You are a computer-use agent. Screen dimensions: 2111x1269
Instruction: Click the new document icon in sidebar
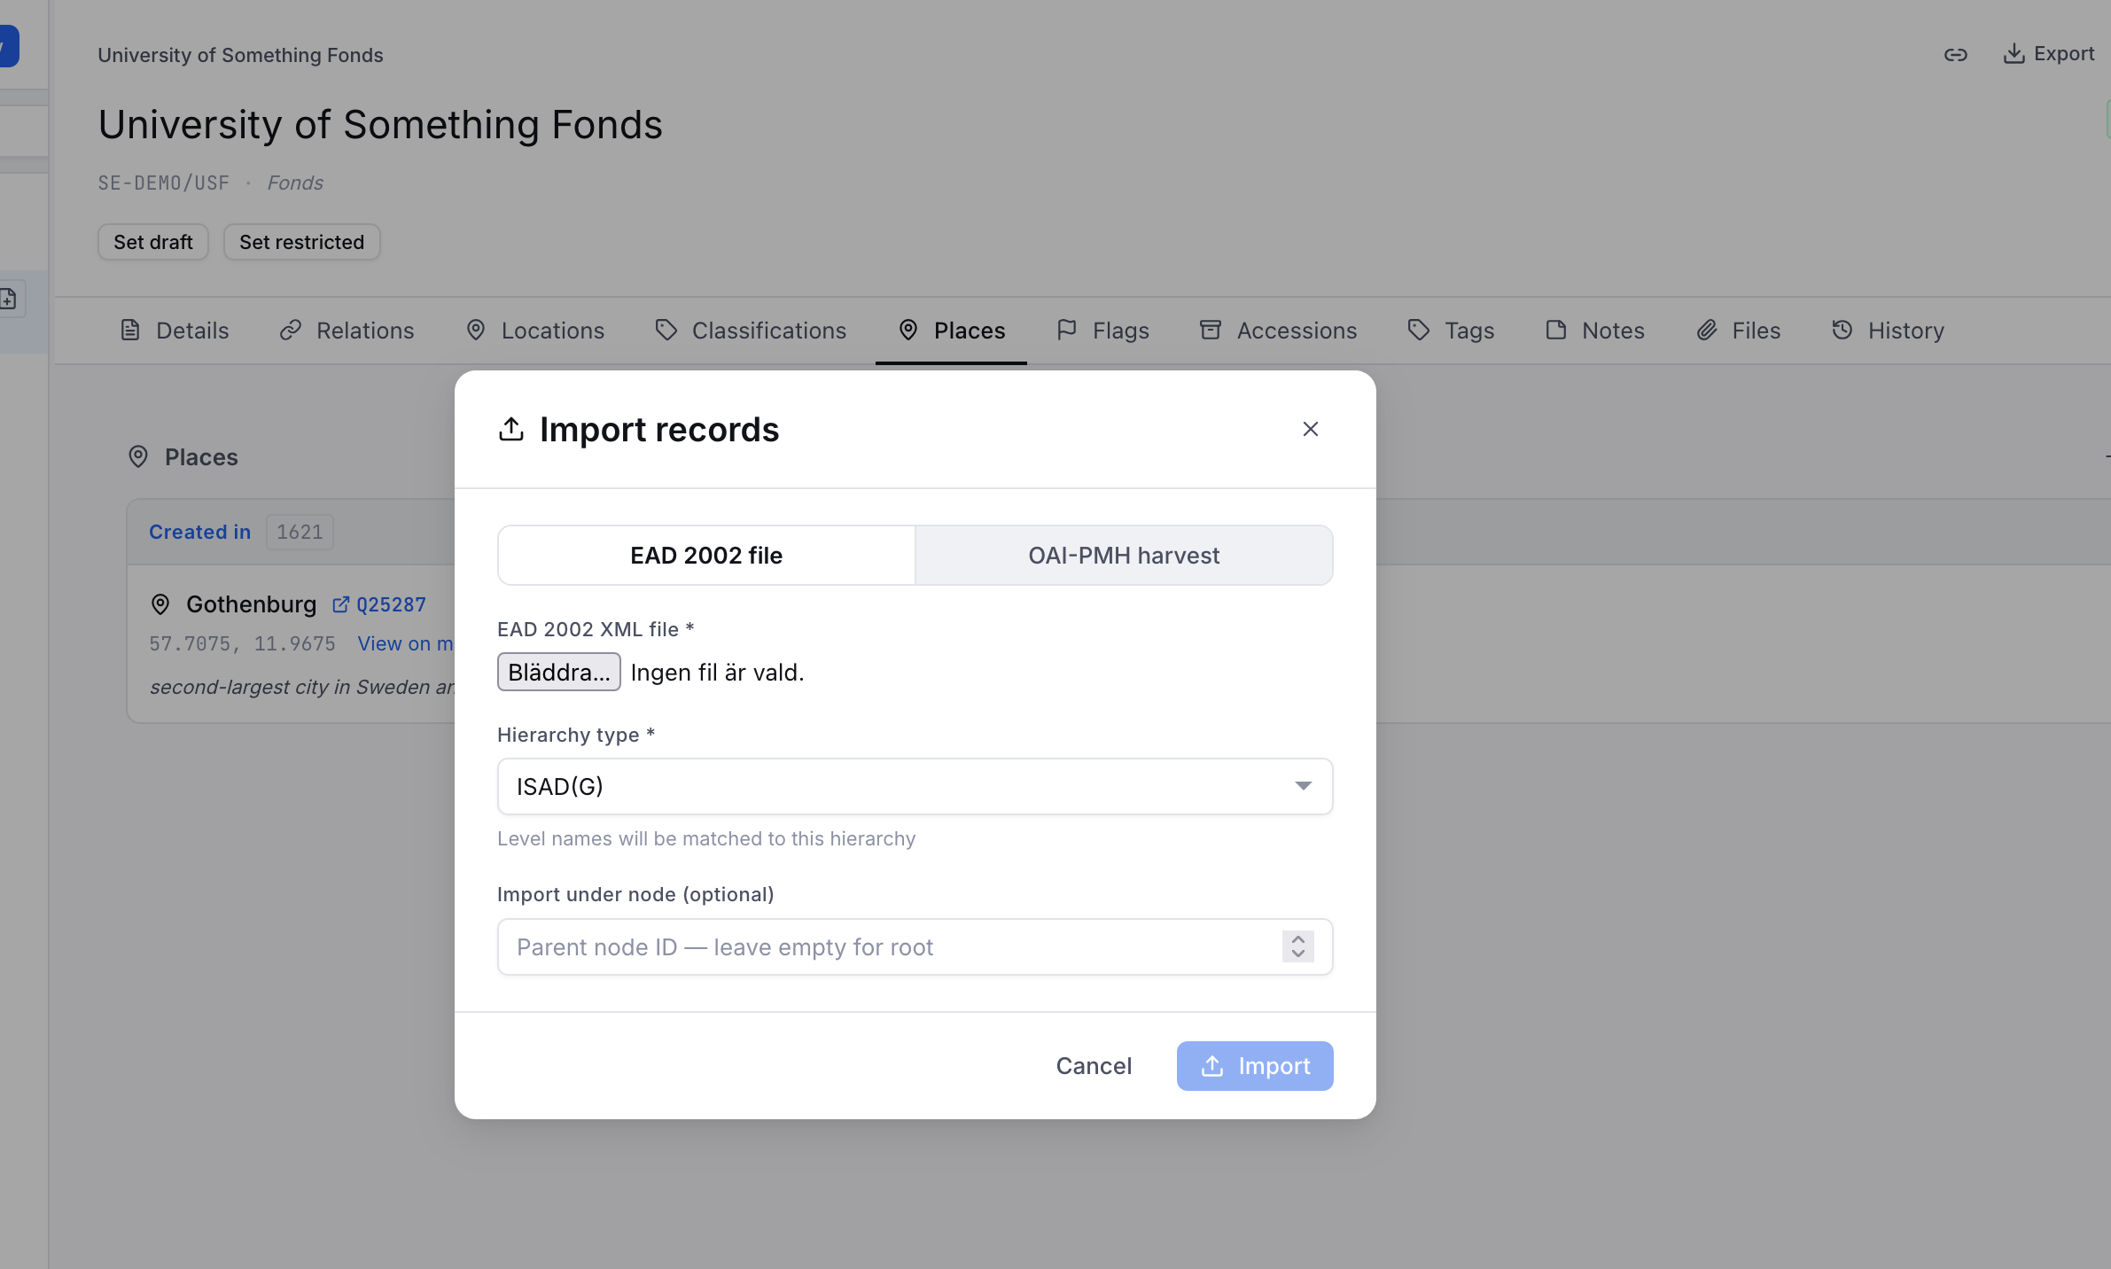[x=10, y=299]
